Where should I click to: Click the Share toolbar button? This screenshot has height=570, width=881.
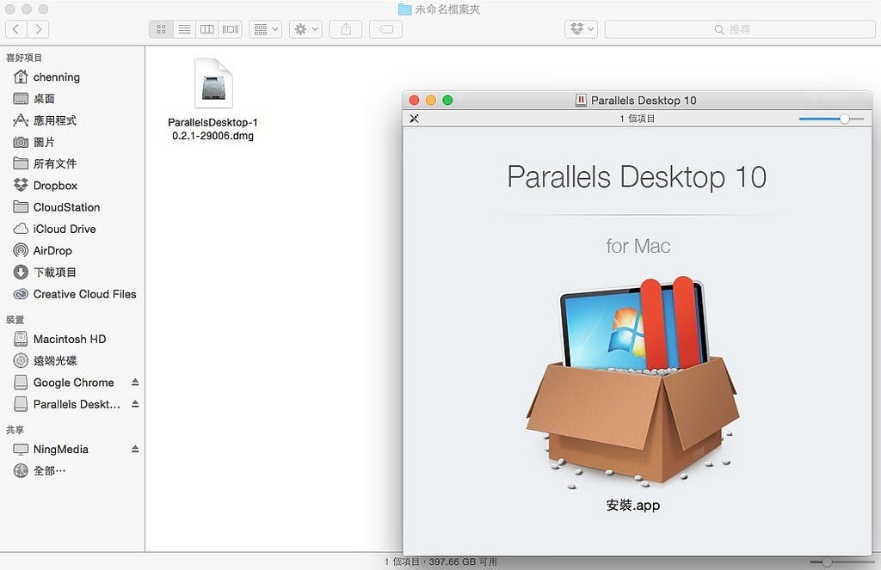pyautogui.click(x=346, y=29)
